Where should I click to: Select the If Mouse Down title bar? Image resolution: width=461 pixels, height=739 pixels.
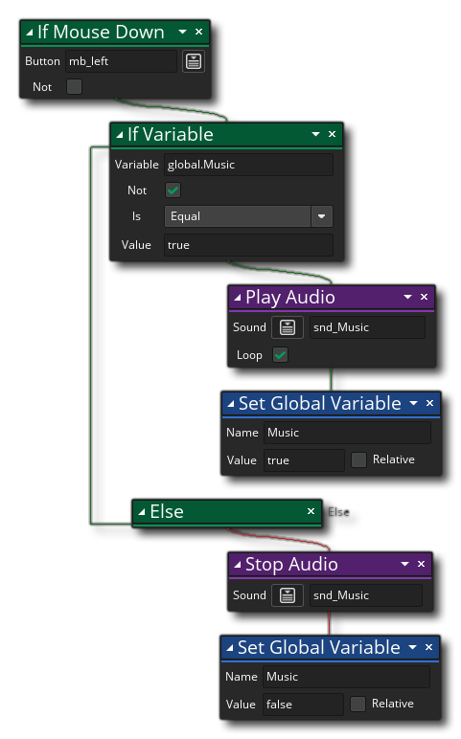(115, 33)
